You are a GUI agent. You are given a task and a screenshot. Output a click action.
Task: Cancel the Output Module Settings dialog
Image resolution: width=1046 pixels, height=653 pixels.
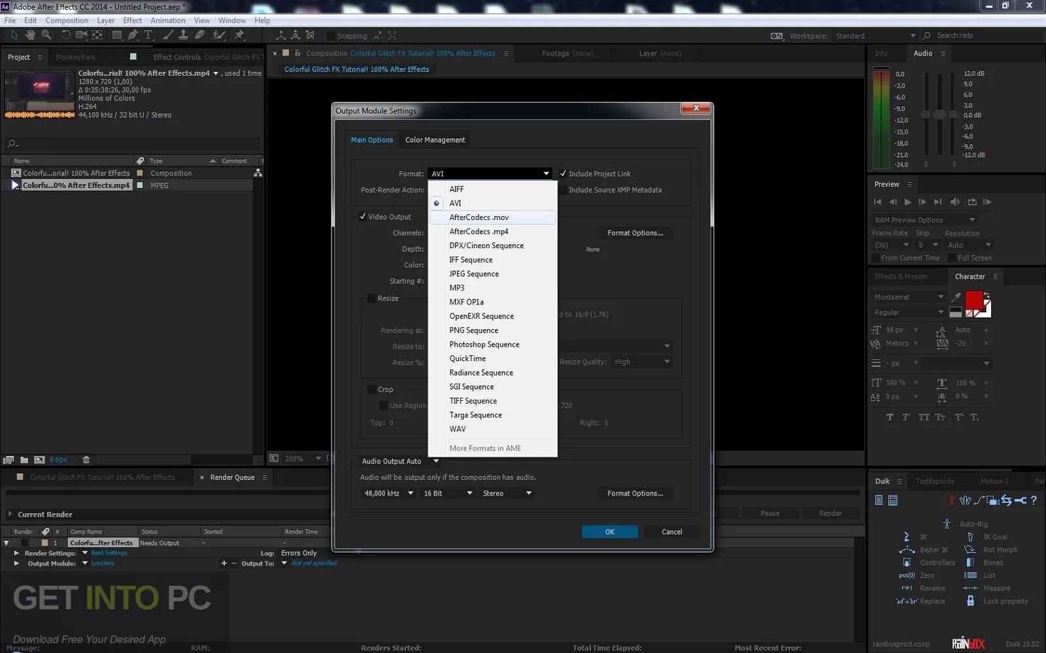click(671, 532)
